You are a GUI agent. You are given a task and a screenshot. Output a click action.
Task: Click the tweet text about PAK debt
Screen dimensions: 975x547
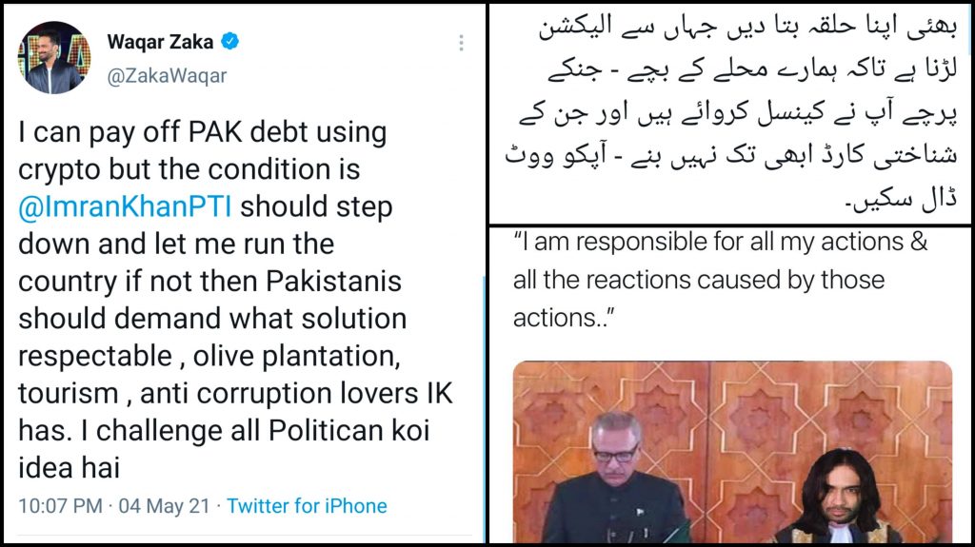tap(235, 300)
